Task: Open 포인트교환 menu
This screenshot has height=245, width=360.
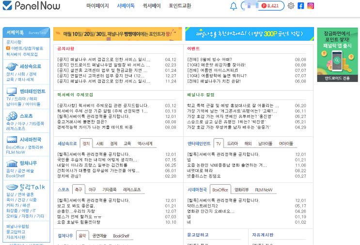Action: tap(180, 6)
